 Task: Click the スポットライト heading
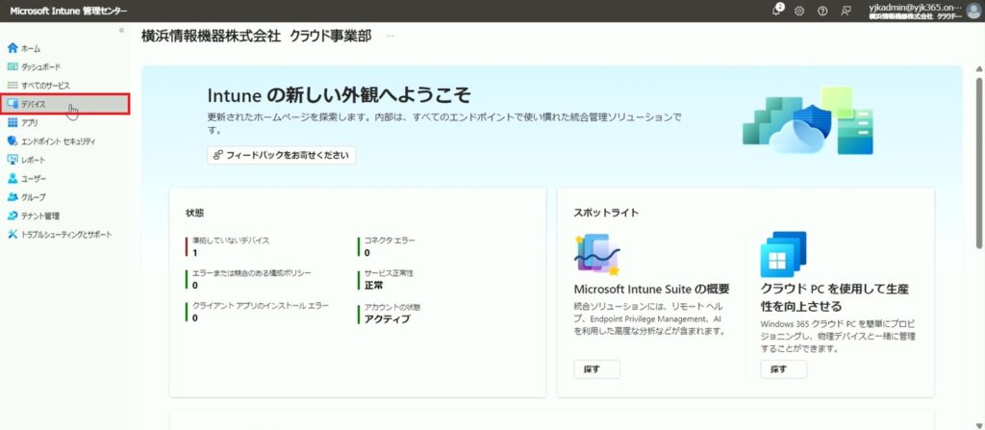[x=606, y=213]
